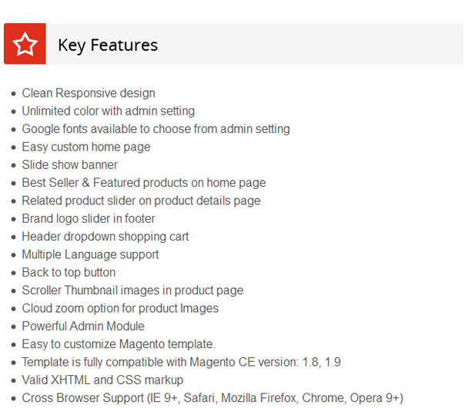Click Easy custom home page item
The height and width of the screenshot is (408, 475).
pyautogui.click(x=86, y=147)
